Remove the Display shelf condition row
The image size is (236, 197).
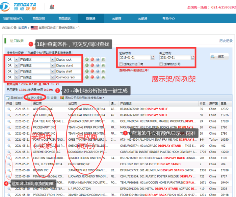92,71
